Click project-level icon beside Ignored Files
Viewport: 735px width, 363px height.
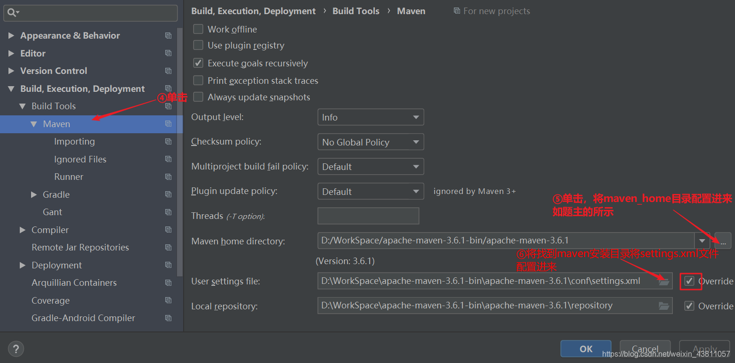168,159
